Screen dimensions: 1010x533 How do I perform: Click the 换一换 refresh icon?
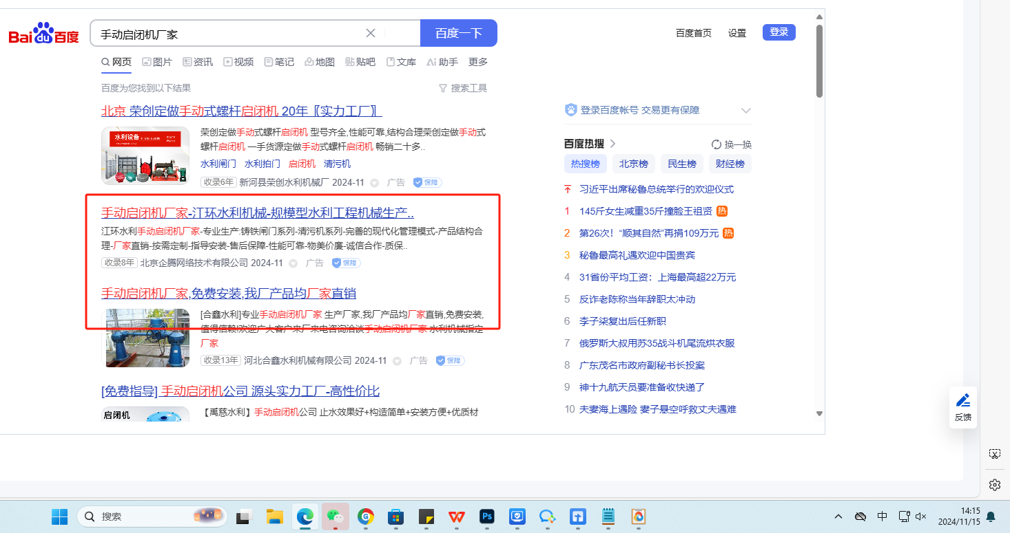coord(717,144)
